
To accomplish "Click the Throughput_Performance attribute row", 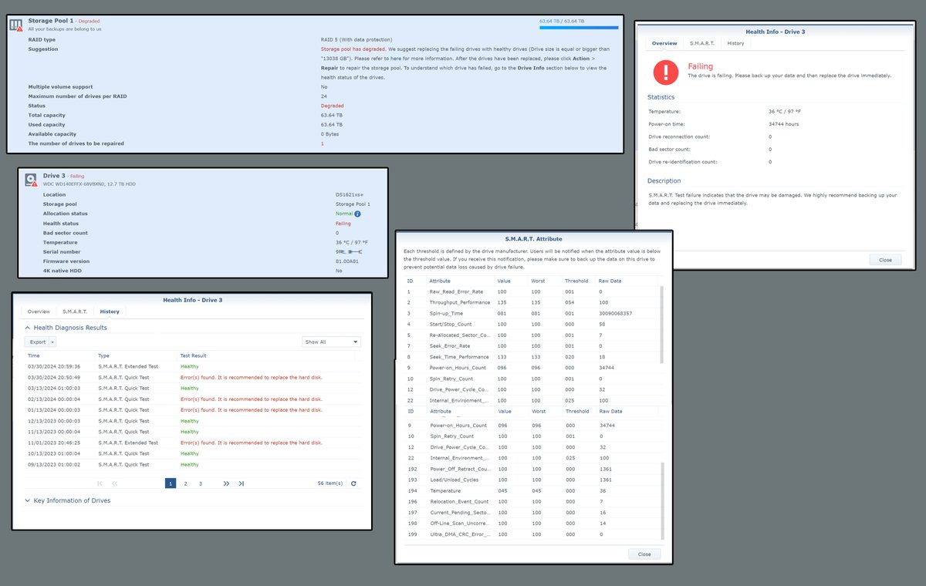I will (531, 302).
